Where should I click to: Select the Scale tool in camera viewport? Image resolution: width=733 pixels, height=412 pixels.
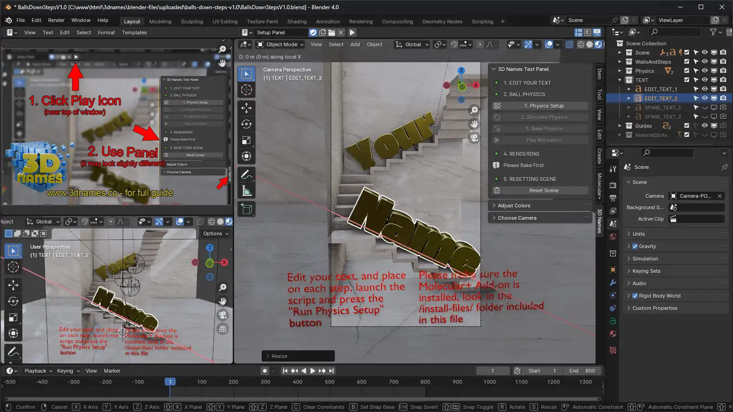(246, 140)
